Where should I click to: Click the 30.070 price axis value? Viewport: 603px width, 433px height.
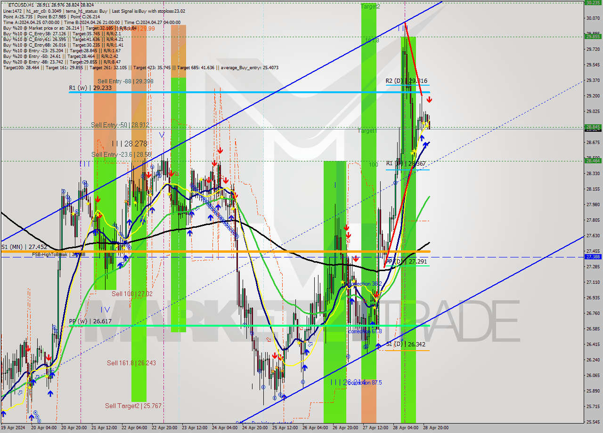pos(592,18)
